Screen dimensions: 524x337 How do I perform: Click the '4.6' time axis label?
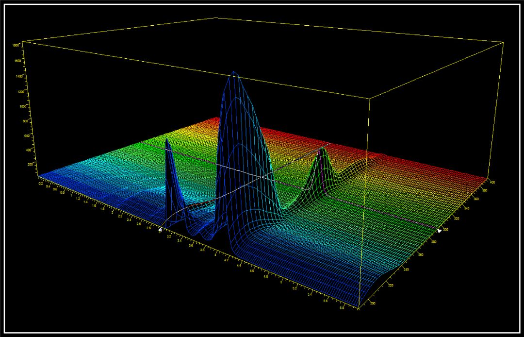click(252, 270)
